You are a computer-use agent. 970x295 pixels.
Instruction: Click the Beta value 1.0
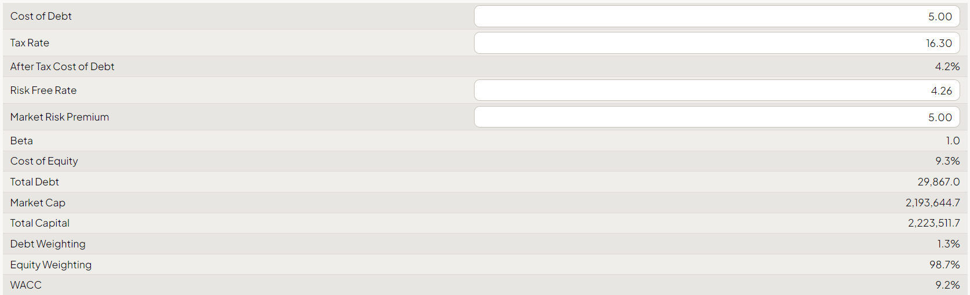(953, 141)
